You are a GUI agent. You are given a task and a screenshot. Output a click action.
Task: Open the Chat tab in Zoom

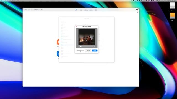[81, 10]
